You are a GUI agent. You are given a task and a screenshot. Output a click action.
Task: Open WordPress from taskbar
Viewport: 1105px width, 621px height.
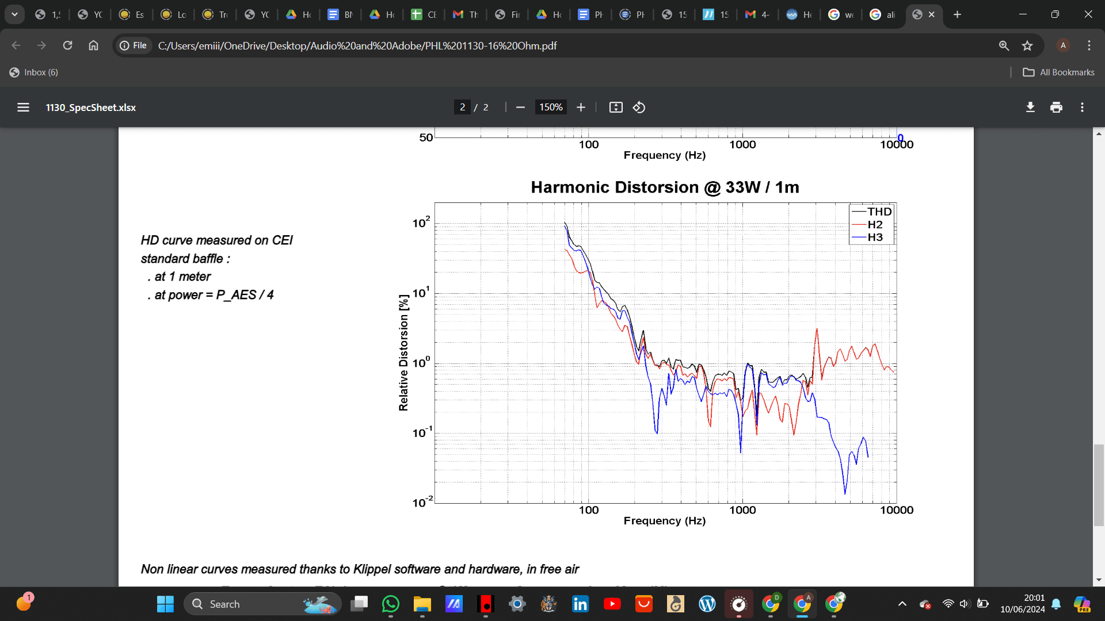coord(707,604)
